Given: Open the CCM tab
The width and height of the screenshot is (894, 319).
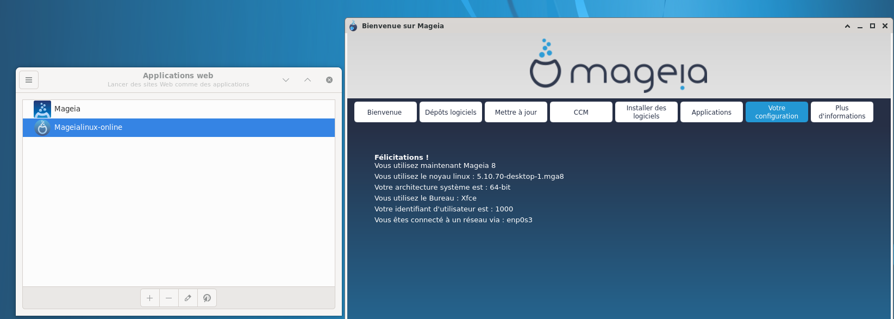Looking at the screenshot, I should [581, 112].
